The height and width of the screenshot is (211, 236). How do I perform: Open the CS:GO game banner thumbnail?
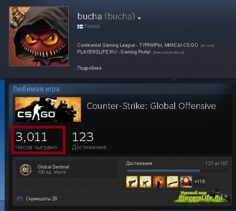pyautogui.click(x=48, y=109)
